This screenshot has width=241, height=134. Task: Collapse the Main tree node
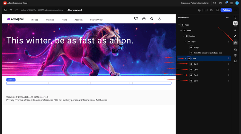coord(181,31)
